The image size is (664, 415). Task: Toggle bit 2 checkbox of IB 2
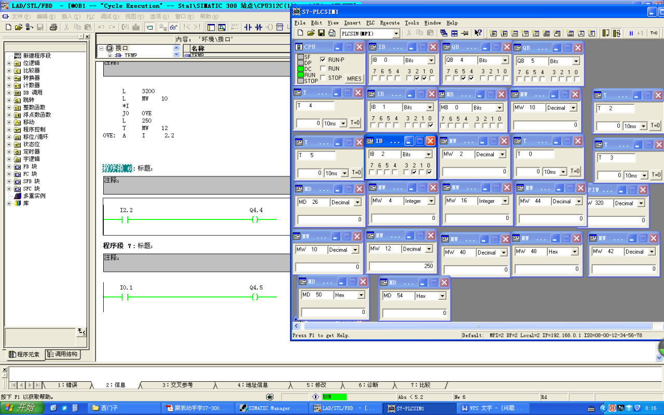pyautogui.click(x=413, y=172)
